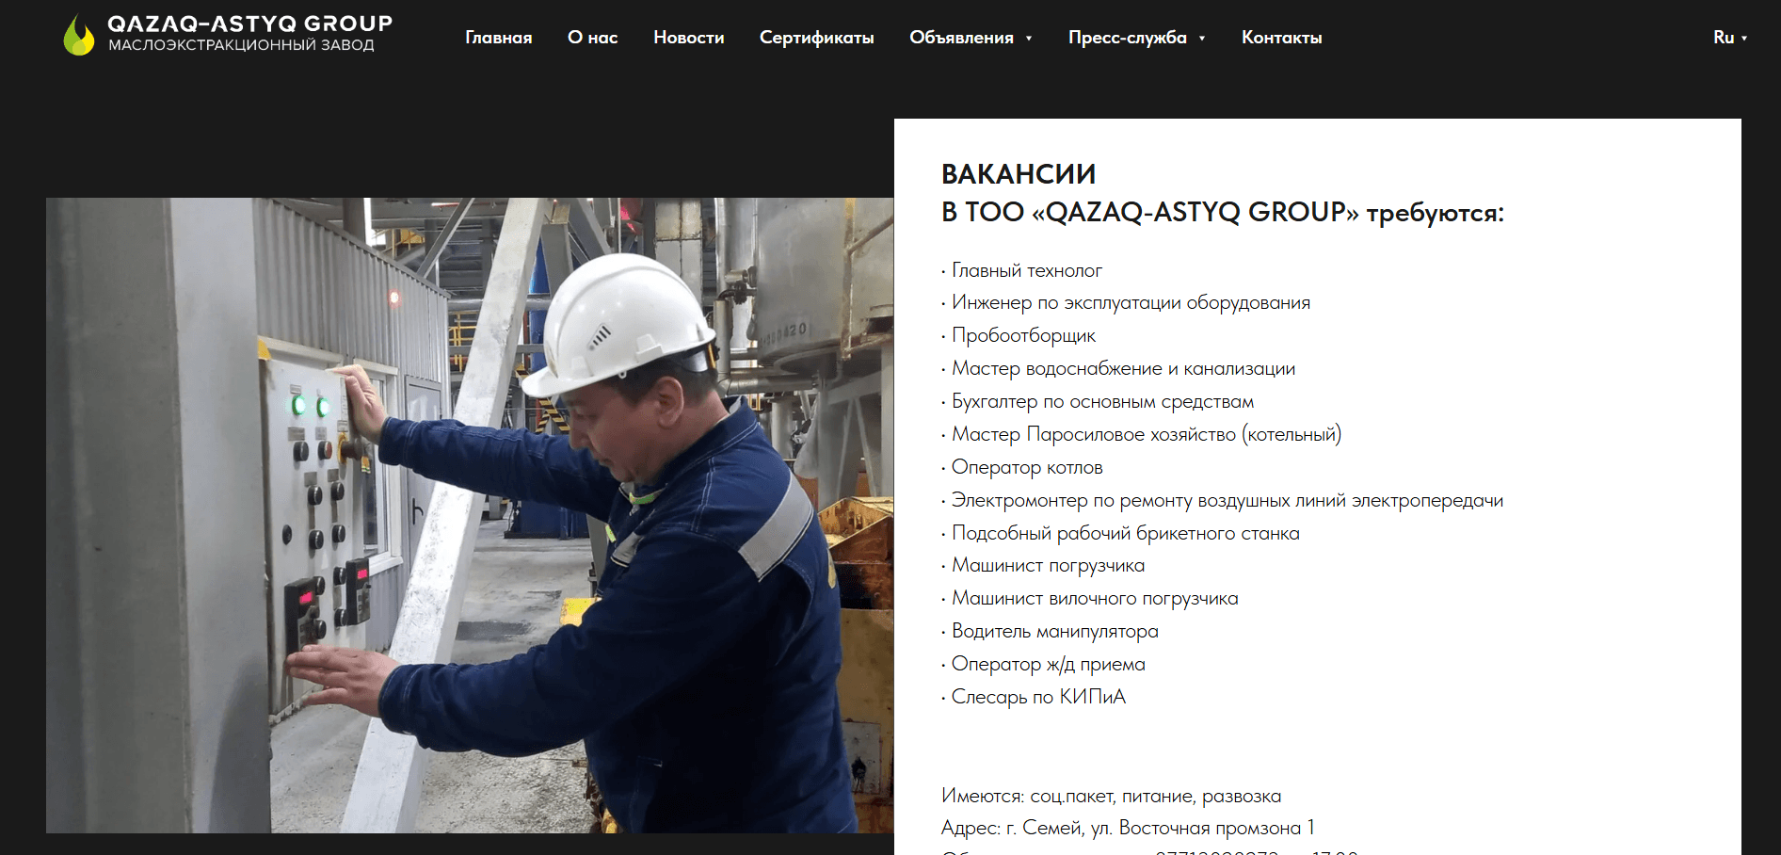Click 'Электромонтер по ремонту воздушных линий' vacancy
This screenshot has height=855, width=1781.
point(1222,500)
